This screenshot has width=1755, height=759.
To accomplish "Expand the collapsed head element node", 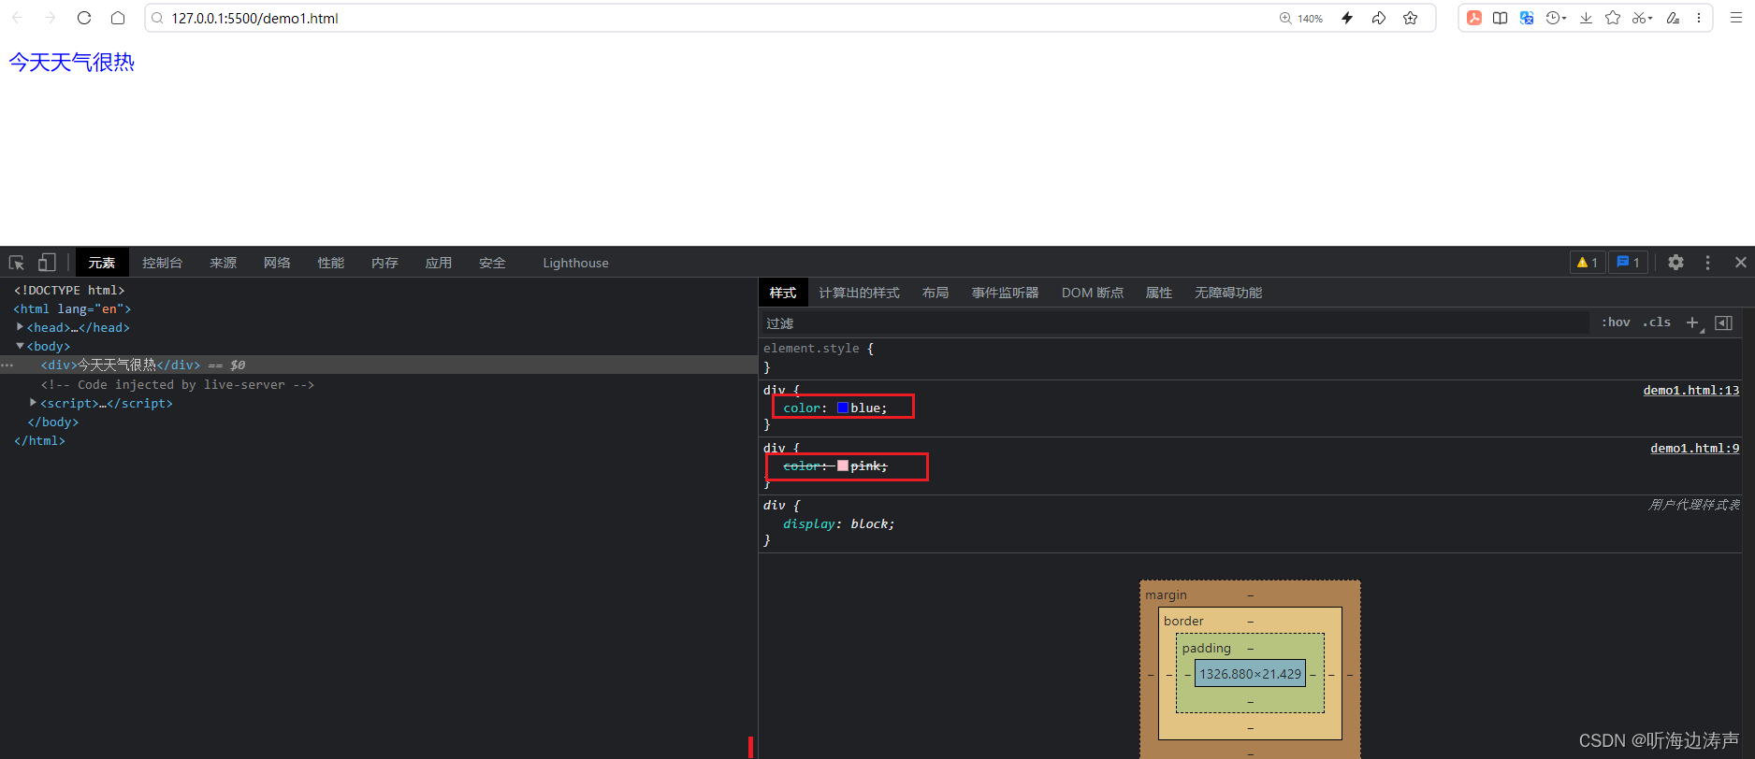I will point(20,327).
